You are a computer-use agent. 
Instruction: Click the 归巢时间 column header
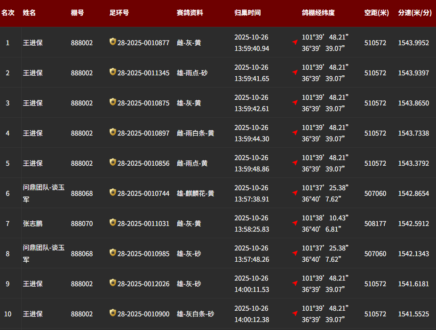click(247, 13)
